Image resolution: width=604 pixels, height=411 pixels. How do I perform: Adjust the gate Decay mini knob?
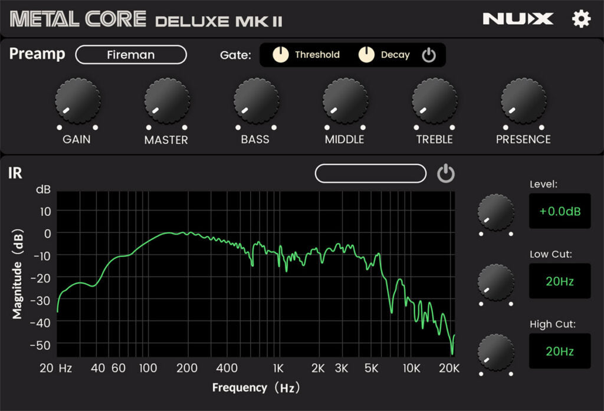[366, 54]
